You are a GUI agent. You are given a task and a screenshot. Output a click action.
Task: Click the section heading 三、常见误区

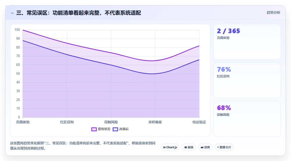tap(78, 13)
